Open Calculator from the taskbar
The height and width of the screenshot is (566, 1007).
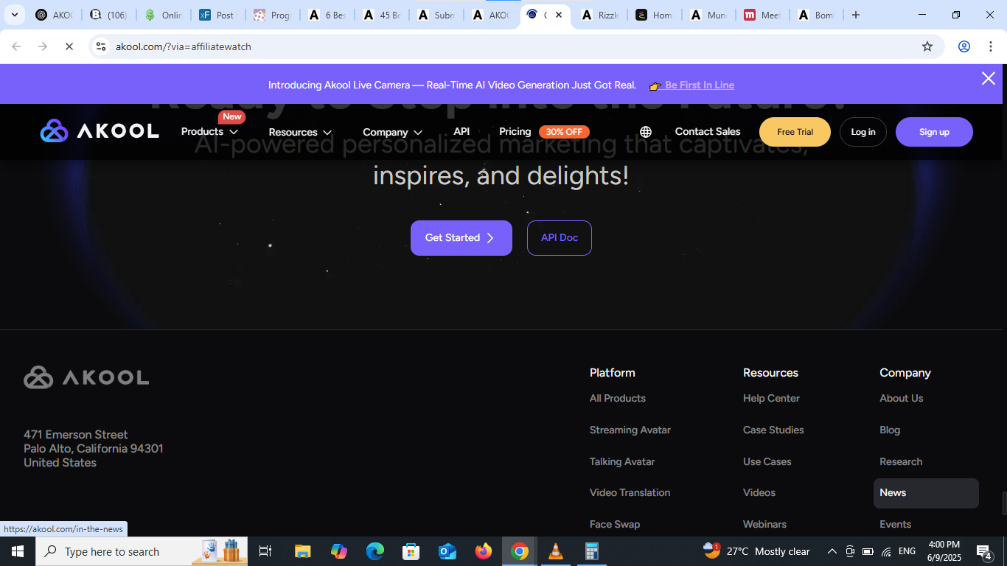click(x=591, y=551)
